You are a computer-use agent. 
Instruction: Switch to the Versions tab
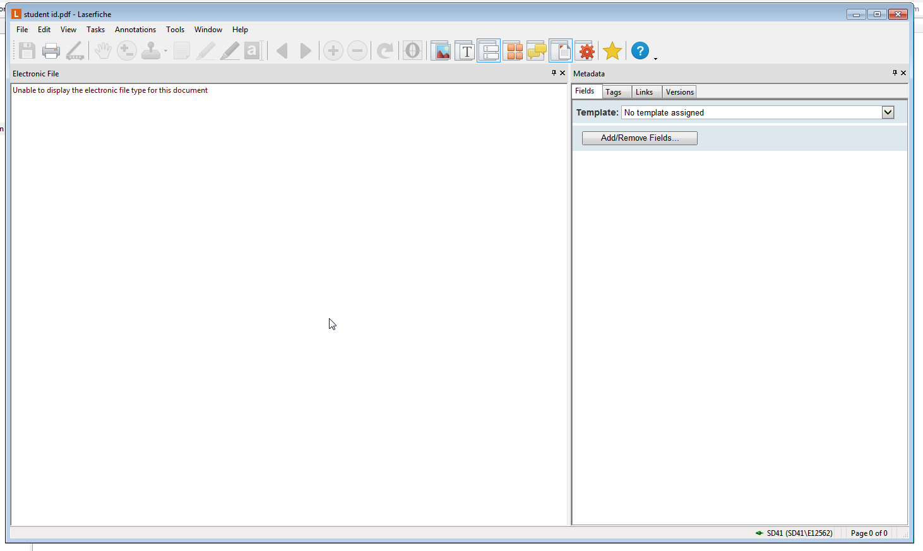[679, 92]
